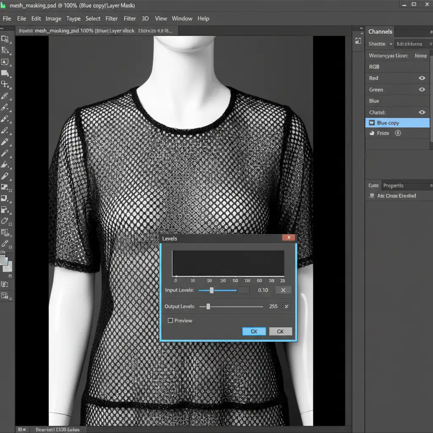Click the circular icon beside Fnide
Viewport: 433px width, 433px height.
pyautogui.click(x=397, y=133)
